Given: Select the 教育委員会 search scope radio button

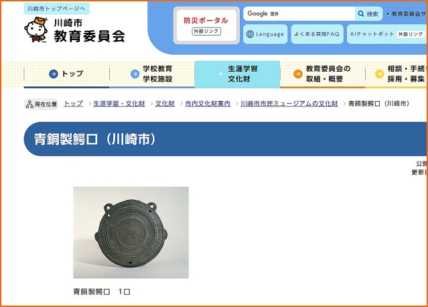Looking at the screenshot, I should pyautogui.click(x=388, y=14).
